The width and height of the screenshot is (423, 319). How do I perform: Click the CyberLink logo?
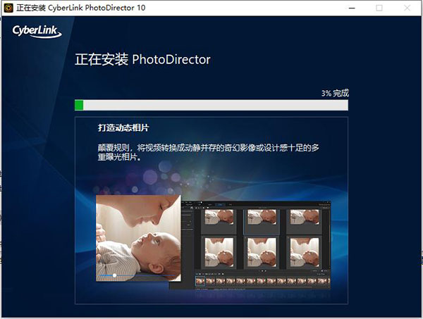tap(37, 32)
